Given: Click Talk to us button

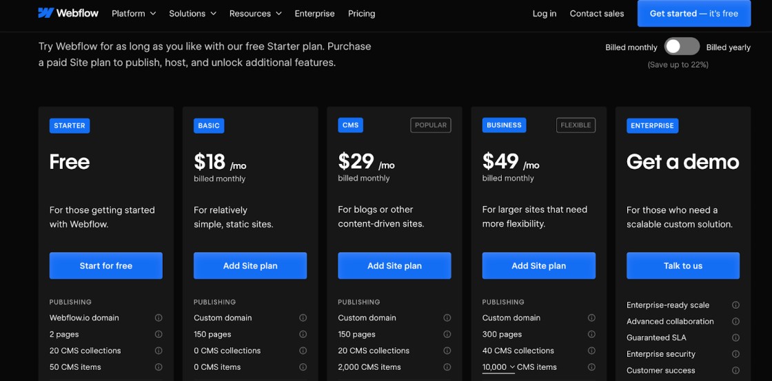Looking at the screenshot, I should coord(683,266).
